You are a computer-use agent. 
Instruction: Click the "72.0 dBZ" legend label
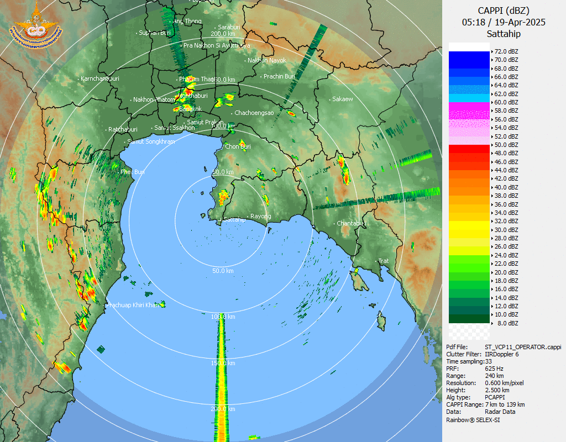[506, 51]
